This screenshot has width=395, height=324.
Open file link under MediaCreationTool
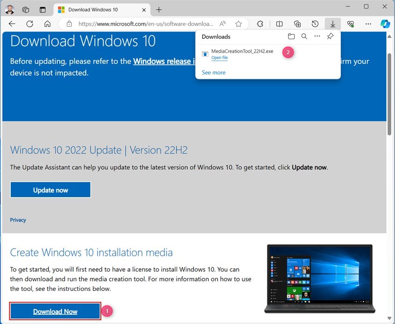[x=219, y=58]
